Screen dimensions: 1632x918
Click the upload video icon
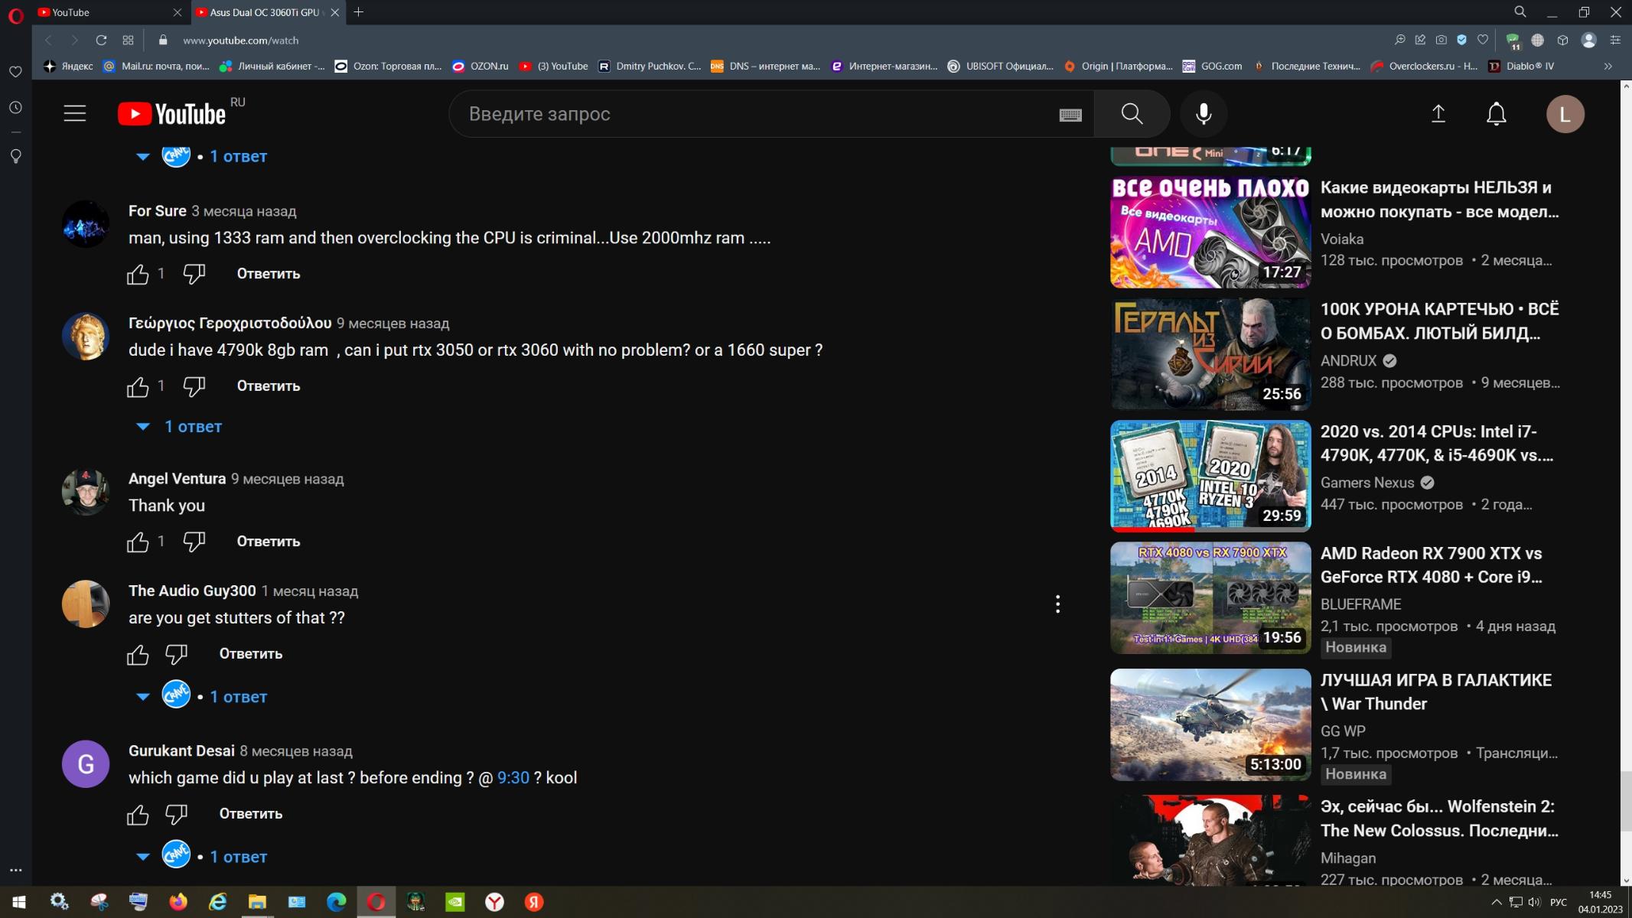coord(1438,114)
